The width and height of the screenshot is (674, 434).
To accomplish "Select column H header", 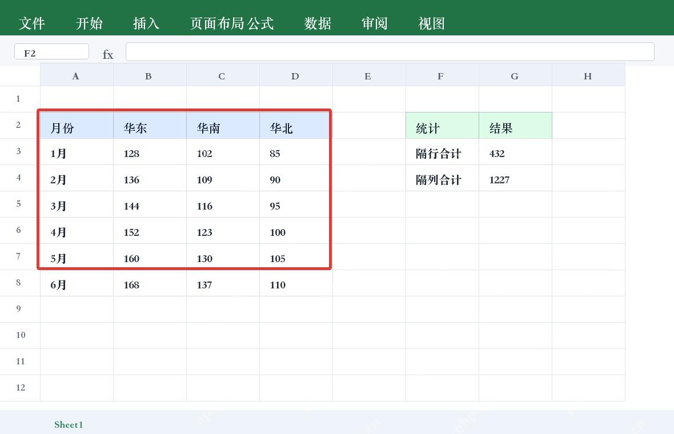I will (588, 75).
